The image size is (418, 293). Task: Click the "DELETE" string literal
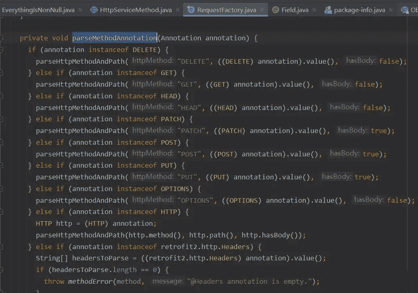pyautogui.click(x=193, y=62)
